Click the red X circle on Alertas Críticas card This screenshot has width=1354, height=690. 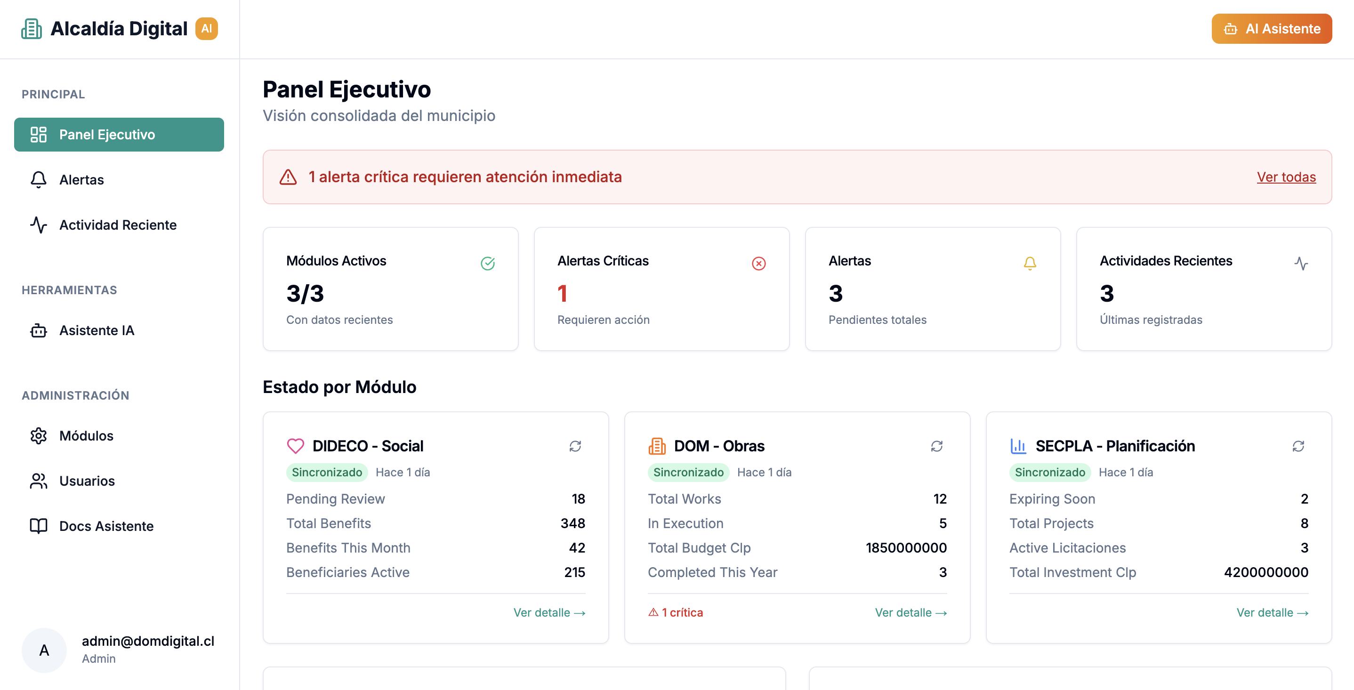click(759, 263)
